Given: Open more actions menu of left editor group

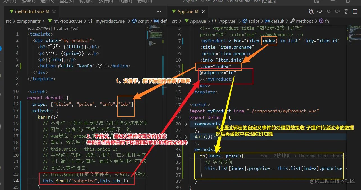Looking at the screenshot, I should [159, 12].
